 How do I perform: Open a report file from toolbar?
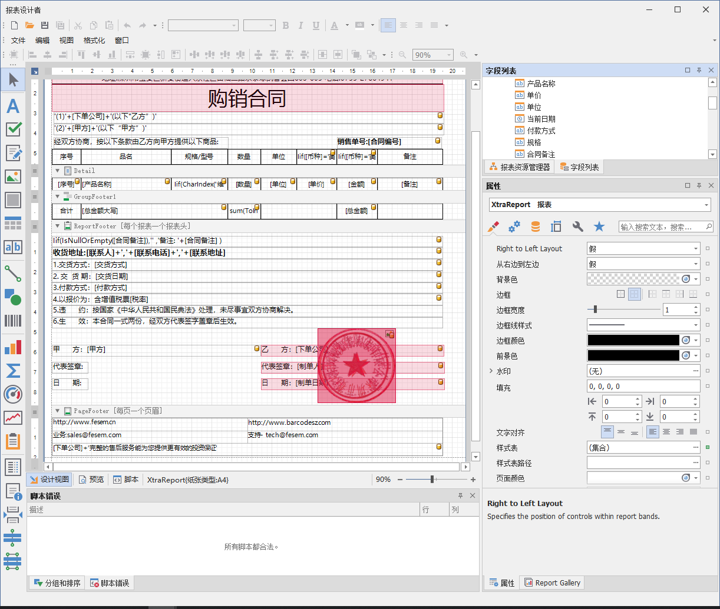29,25
